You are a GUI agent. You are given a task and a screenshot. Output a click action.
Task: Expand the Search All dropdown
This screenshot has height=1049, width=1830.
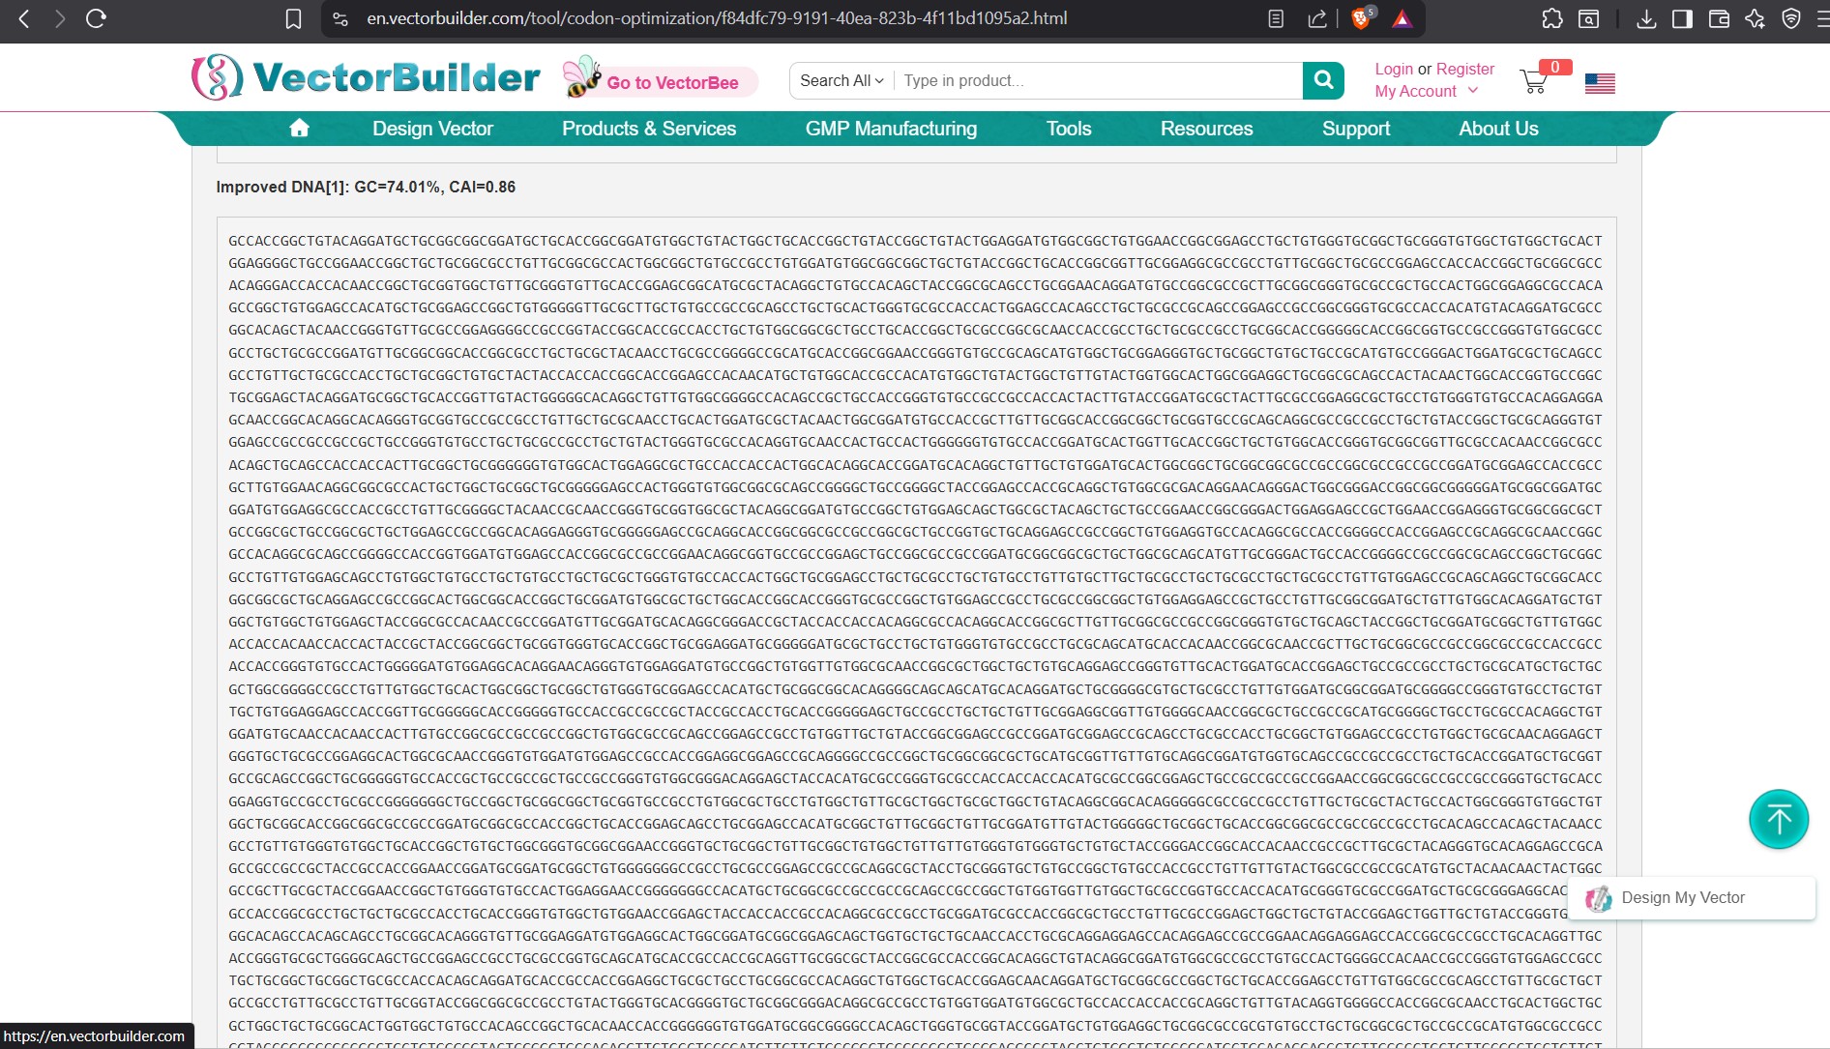(841, 81)
